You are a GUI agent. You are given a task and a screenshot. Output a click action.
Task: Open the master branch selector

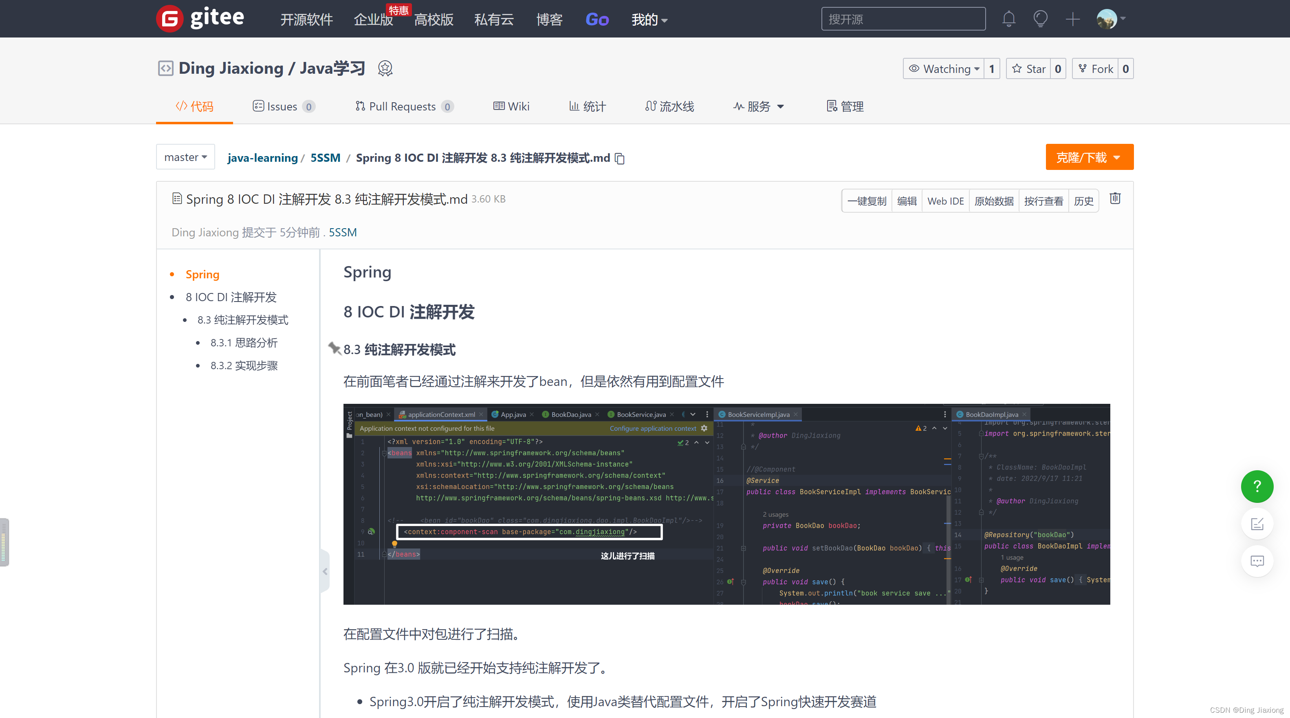pyautogui.click(x=185, y=157)
